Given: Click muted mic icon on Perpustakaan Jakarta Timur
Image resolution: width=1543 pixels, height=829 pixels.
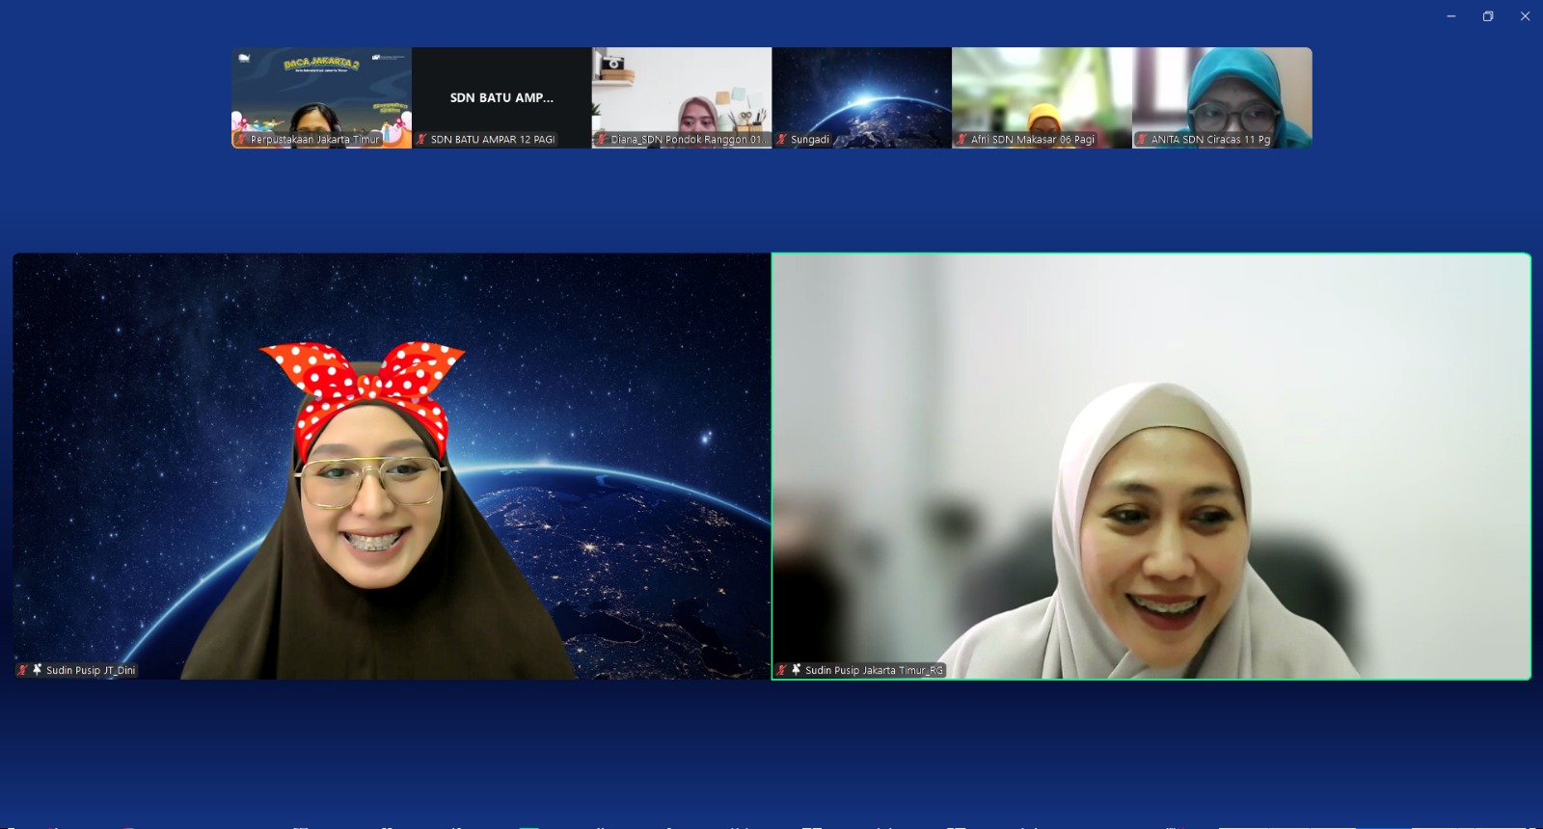Looking at the screenshot, I should [x=241, y=140].
